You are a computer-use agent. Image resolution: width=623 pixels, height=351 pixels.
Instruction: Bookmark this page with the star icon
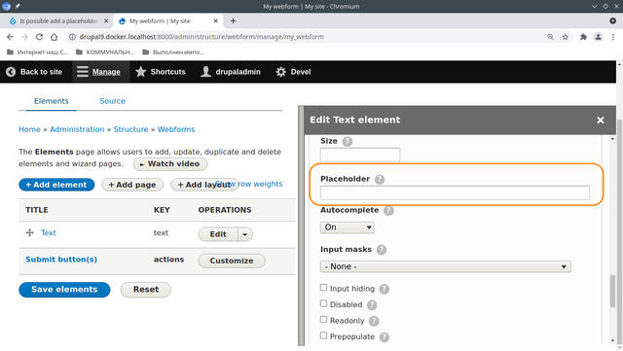pyautogui.click(x=565, y=37)
